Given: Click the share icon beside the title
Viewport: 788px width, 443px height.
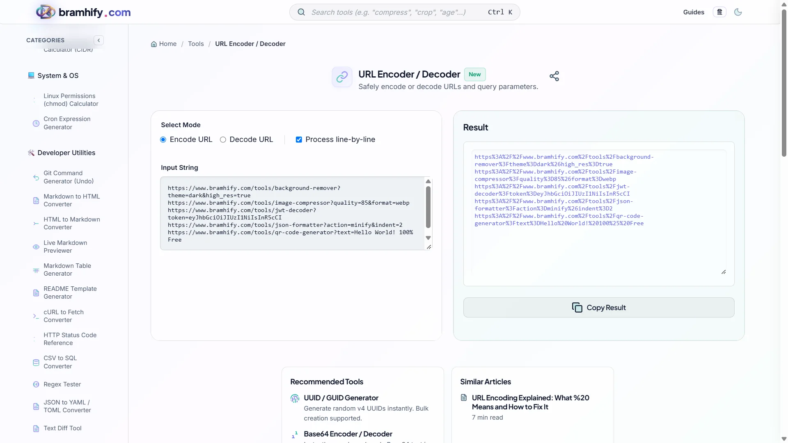Looking at the screenshot, I should tap(554, 76).
